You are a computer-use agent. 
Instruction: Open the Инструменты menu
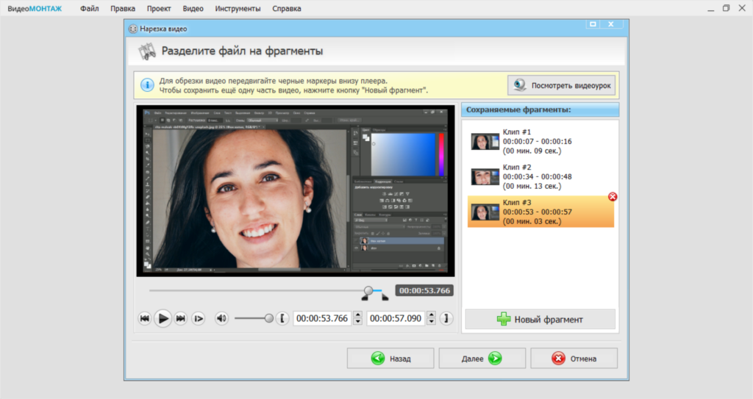pyautogui.click(x=238, y=9)
